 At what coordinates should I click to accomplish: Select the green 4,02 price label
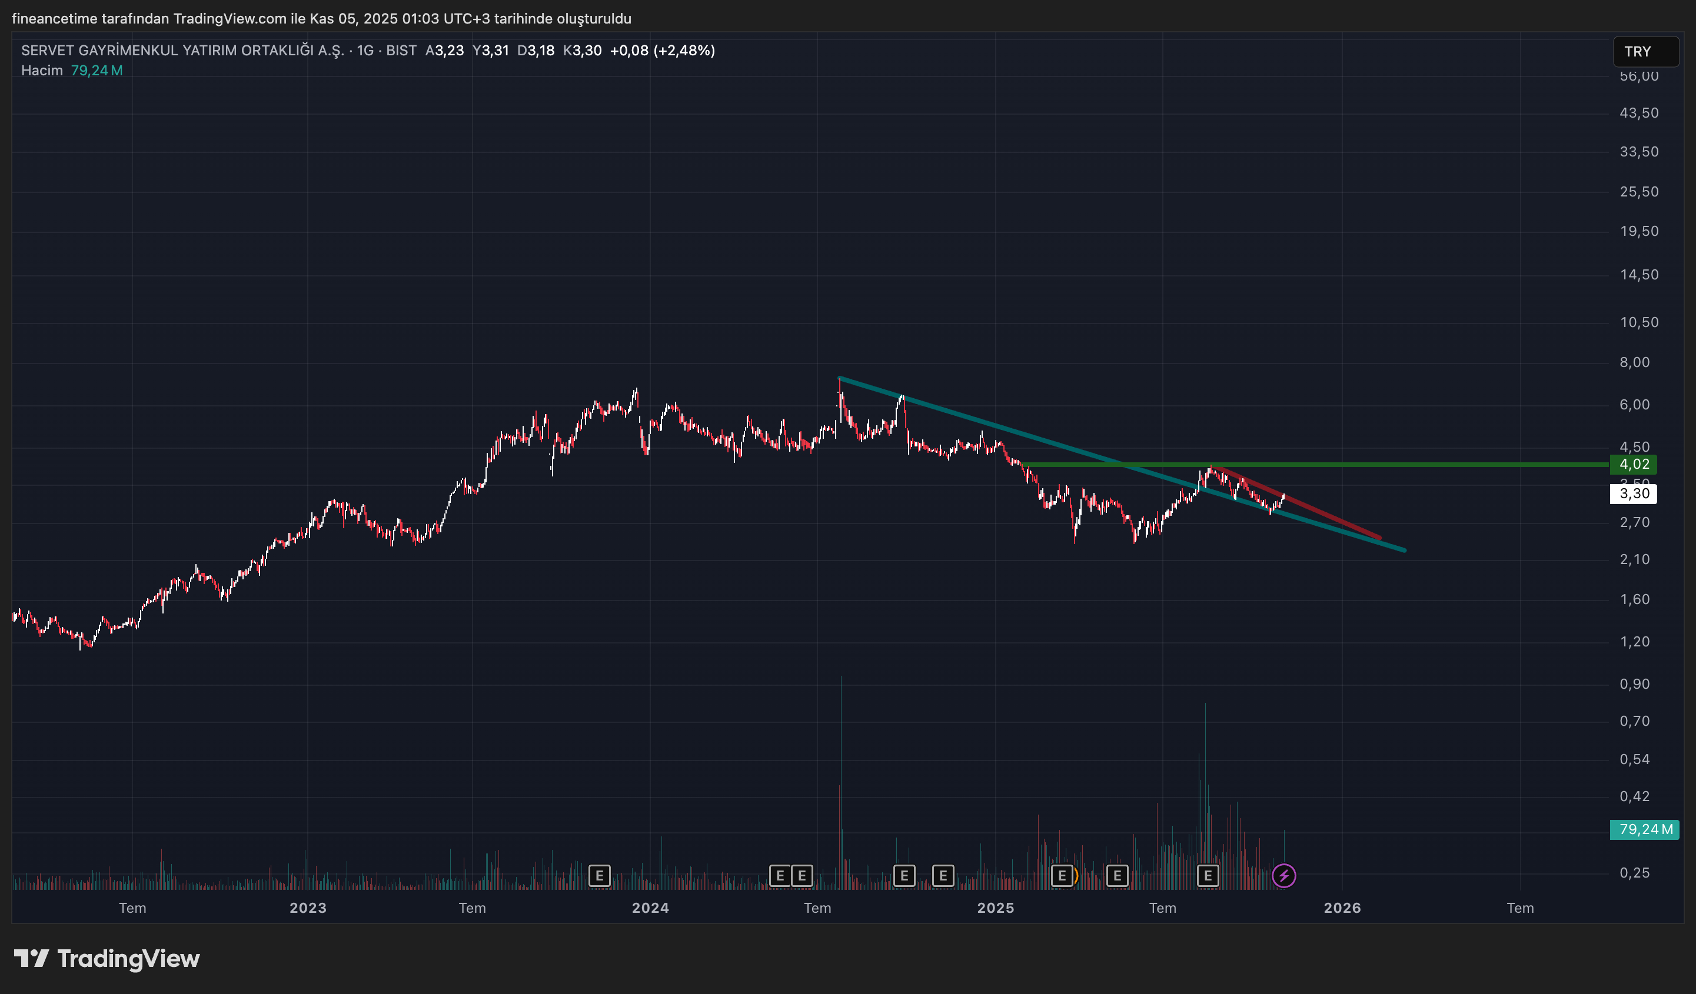pyautogui.click(x=1634, y=464)
